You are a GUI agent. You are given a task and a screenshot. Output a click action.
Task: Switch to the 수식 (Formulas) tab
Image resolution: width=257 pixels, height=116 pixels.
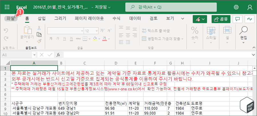pyautogui.click(x=117, y=19)
